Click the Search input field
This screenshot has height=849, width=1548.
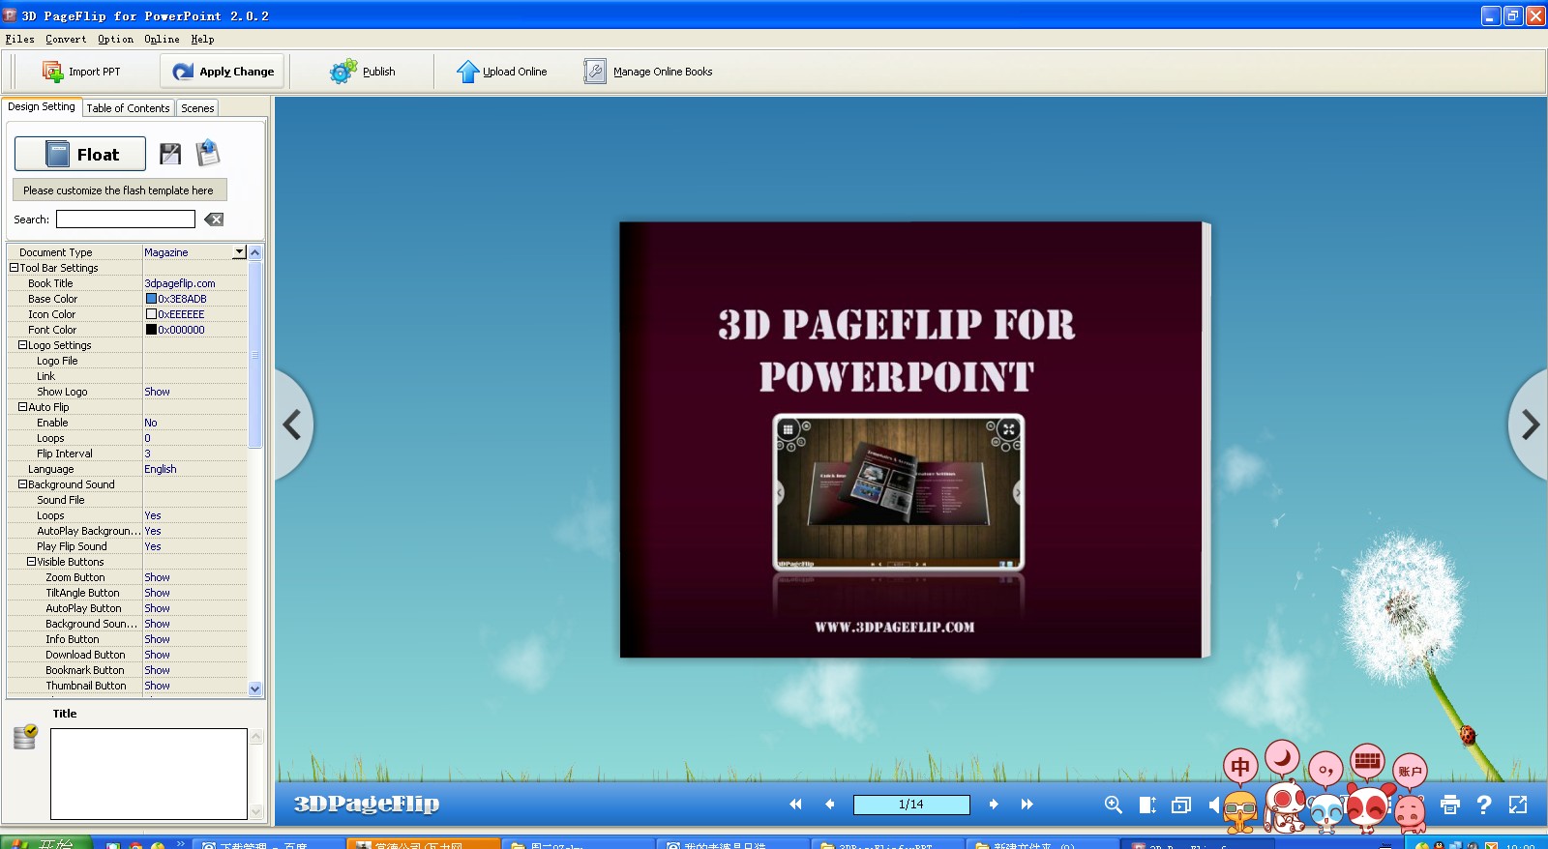(126, 220)
